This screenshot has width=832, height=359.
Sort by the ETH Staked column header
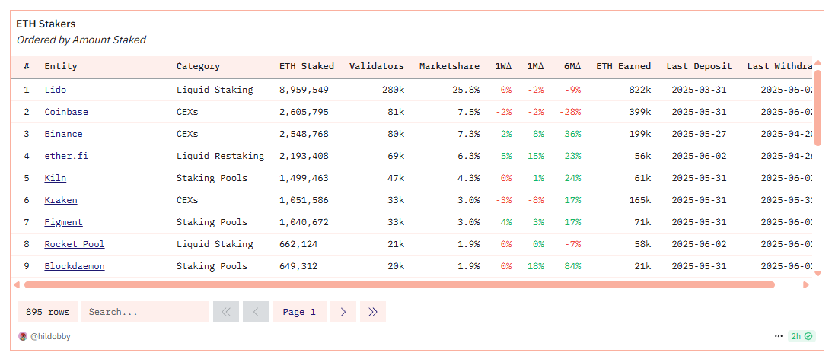coord(307,66)
